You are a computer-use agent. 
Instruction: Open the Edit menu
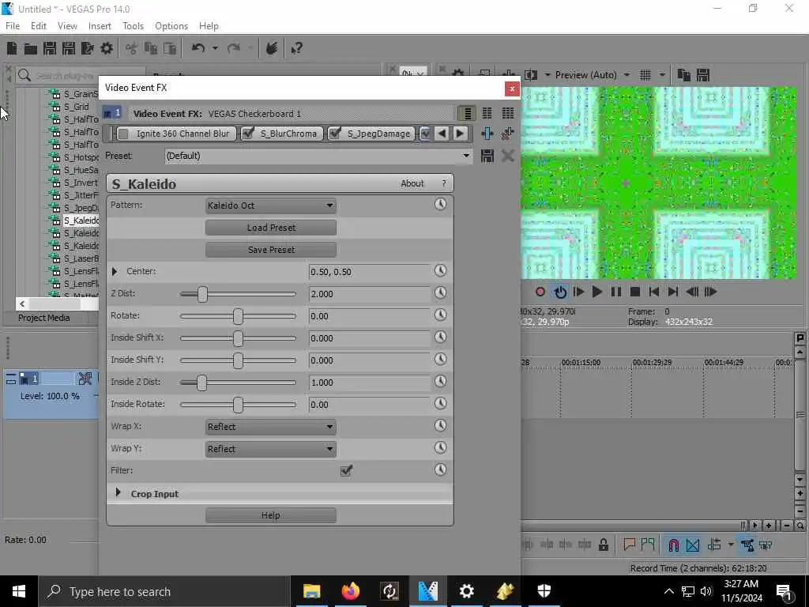[x=39, y=26]
